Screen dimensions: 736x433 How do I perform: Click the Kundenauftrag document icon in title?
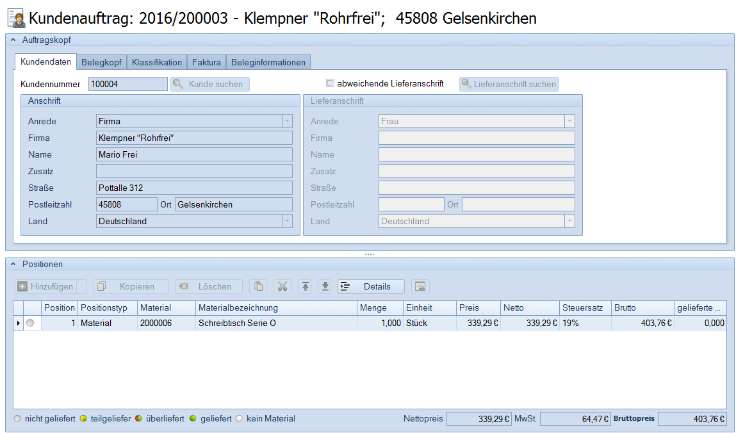click(16, 19)
